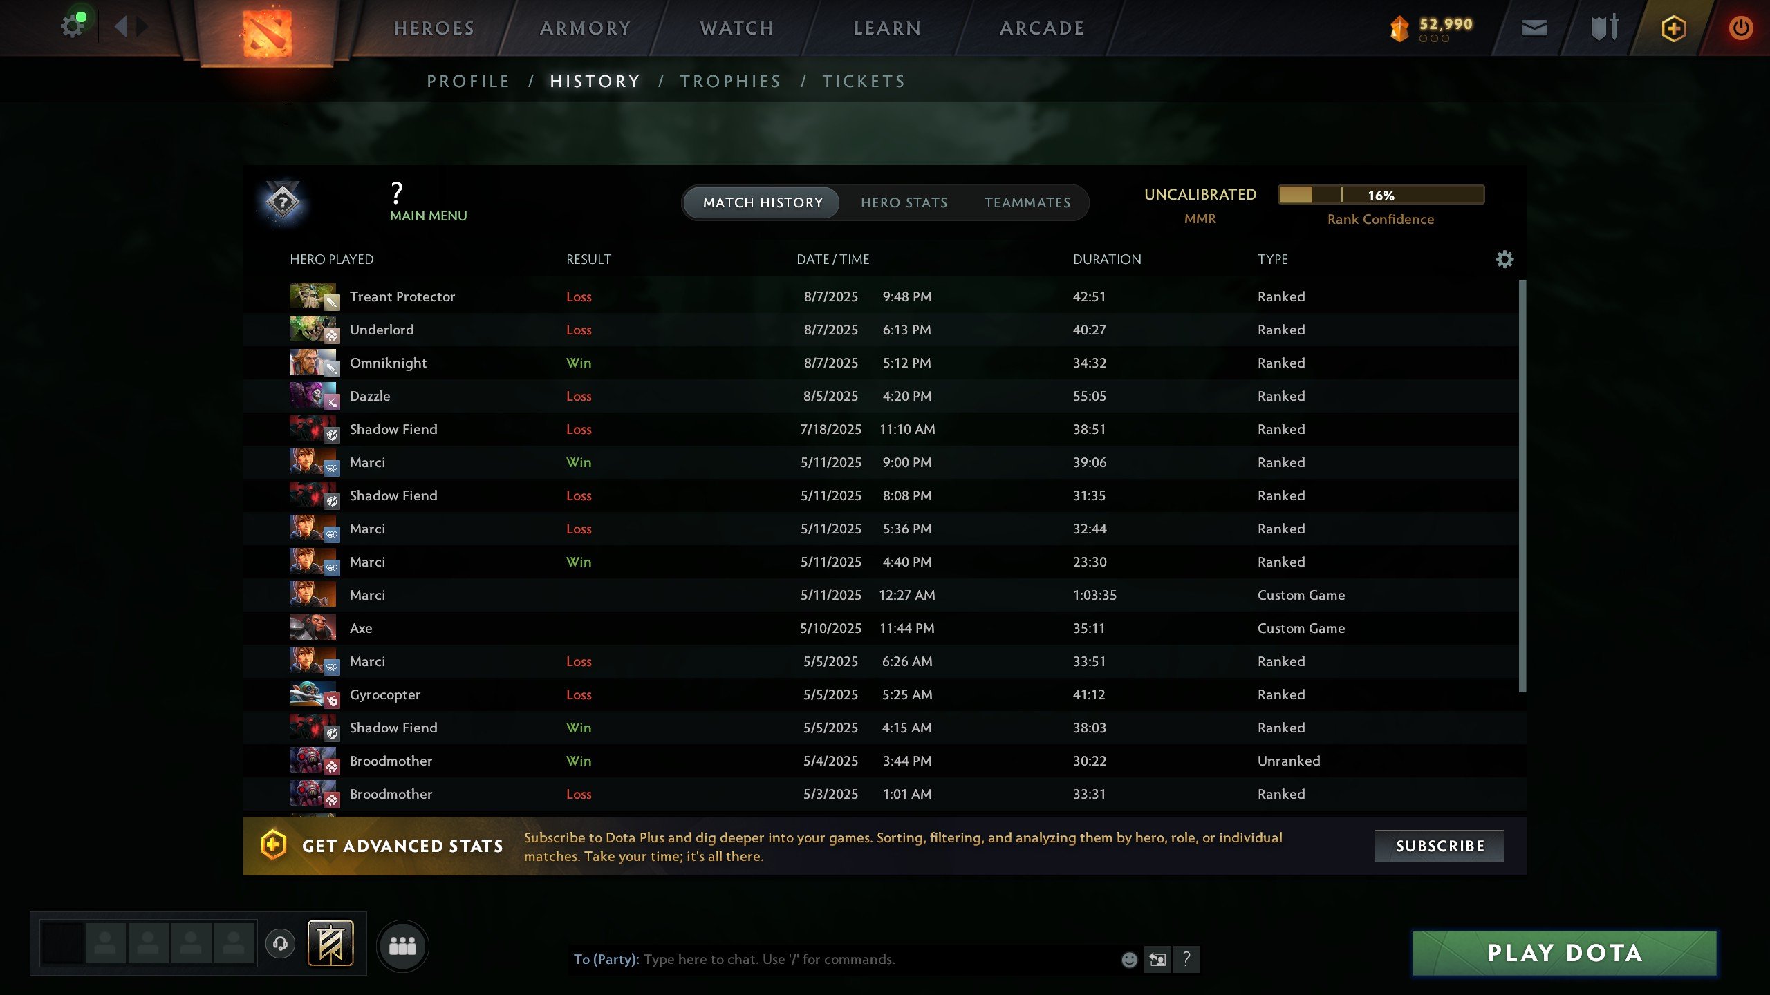The height and width of the screenshot is (995, 1770).
Task: Open the LEARN menu
Action: [x=887, y=28]
